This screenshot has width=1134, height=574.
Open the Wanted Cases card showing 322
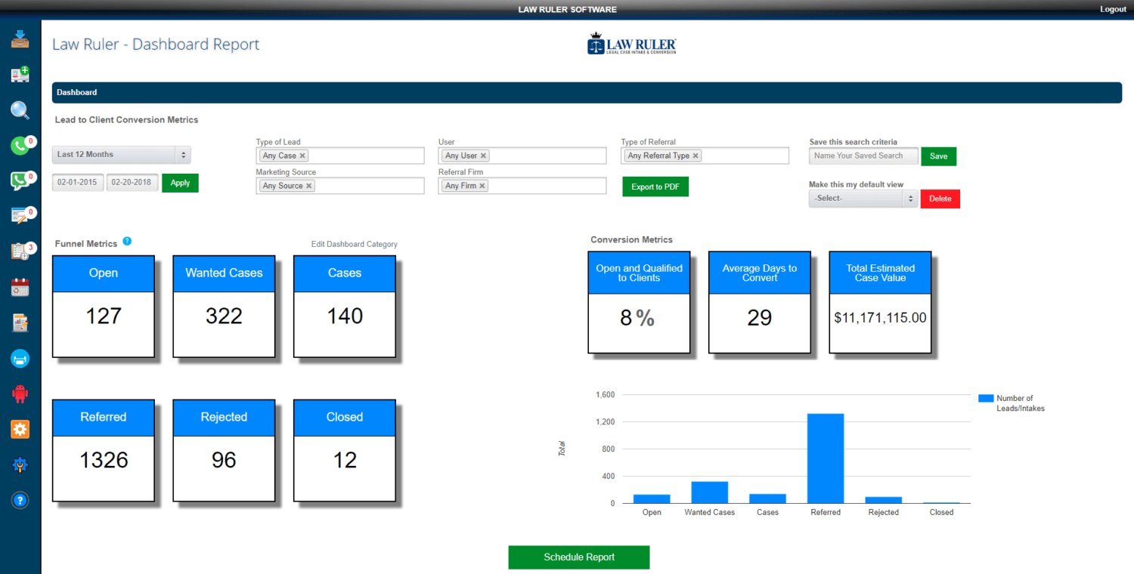224,306
